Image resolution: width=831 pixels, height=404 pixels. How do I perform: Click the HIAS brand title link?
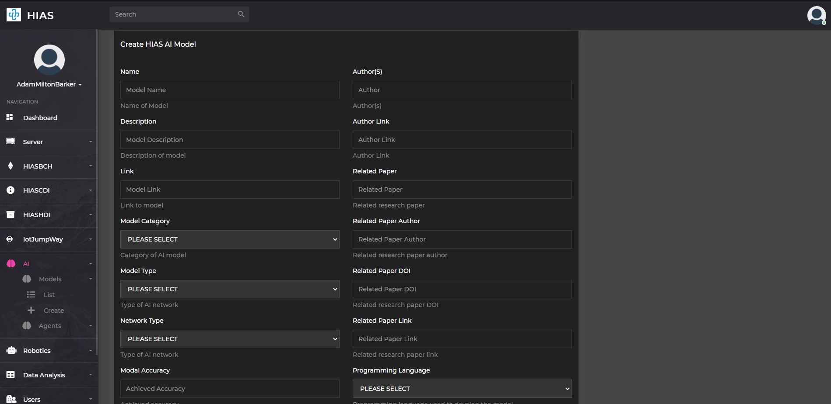(40, 15)
